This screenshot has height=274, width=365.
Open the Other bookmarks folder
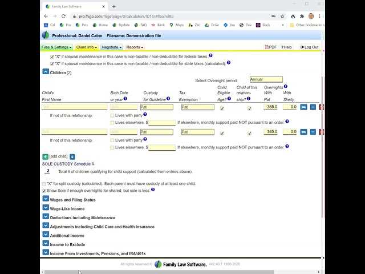[306, 25]
